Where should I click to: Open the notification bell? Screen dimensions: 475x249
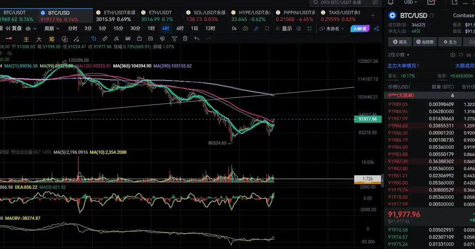click(x=391, y=2)
